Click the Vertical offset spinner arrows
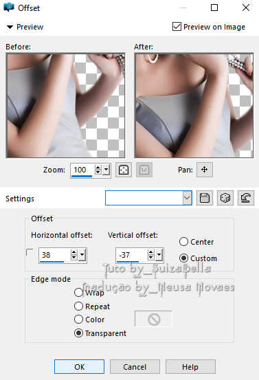259x380 pixels. [150, 255]
